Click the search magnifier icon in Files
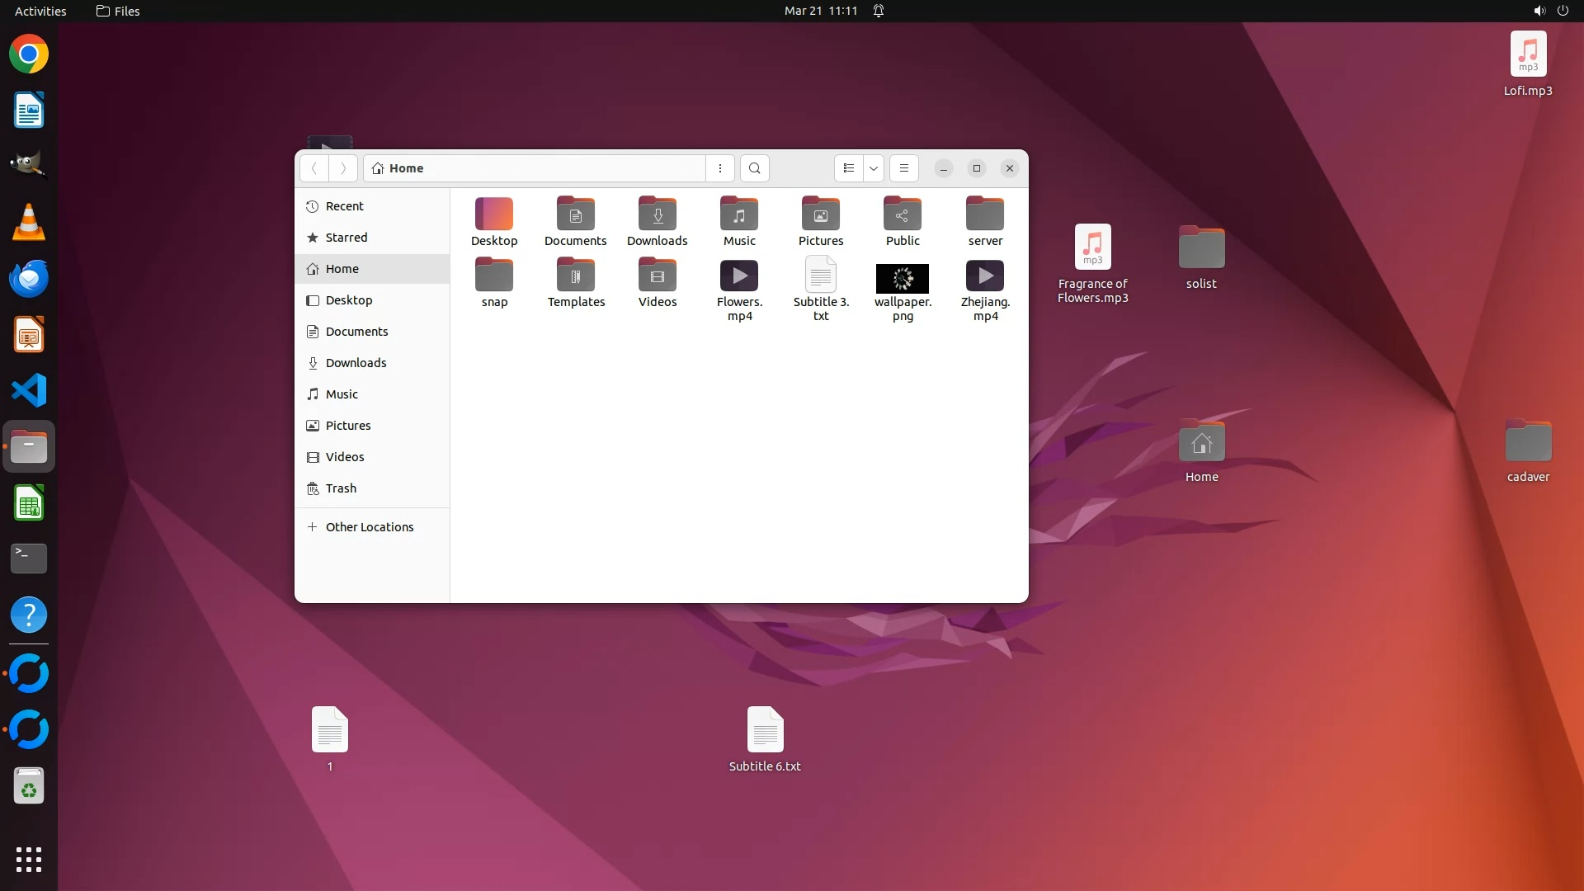 coord(754,168)
